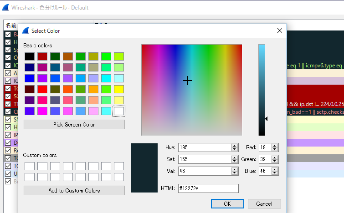Toggle the last coloring rule checkbox
Viewport: 344px width, 213px height.
[x=8, y=182]
